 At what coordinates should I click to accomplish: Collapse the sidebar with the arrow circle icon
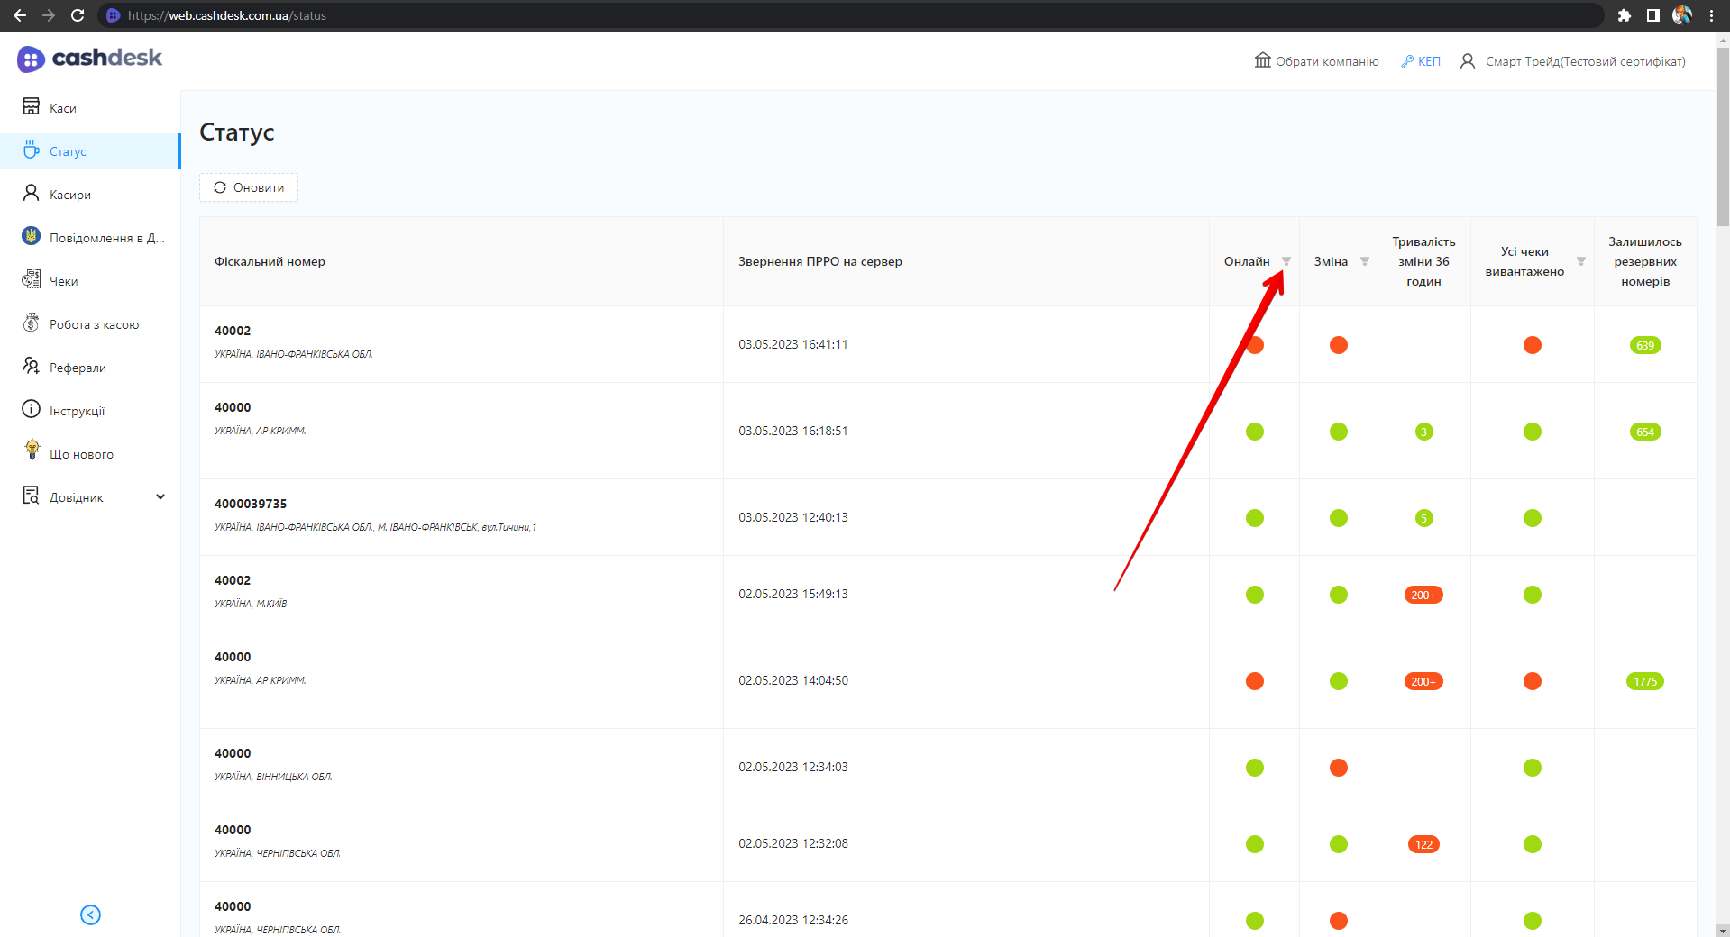click(90, 914)
